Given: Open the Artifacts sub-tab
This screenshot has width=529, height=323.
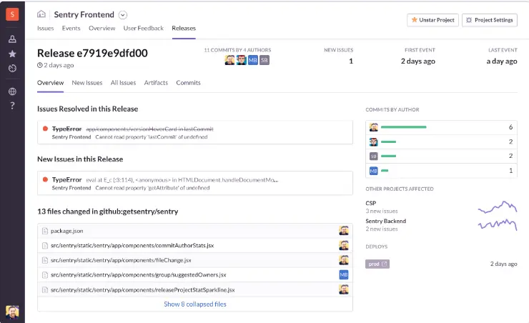Looking at the screenshot, I should pyautogui.click(x=156, y=83).
